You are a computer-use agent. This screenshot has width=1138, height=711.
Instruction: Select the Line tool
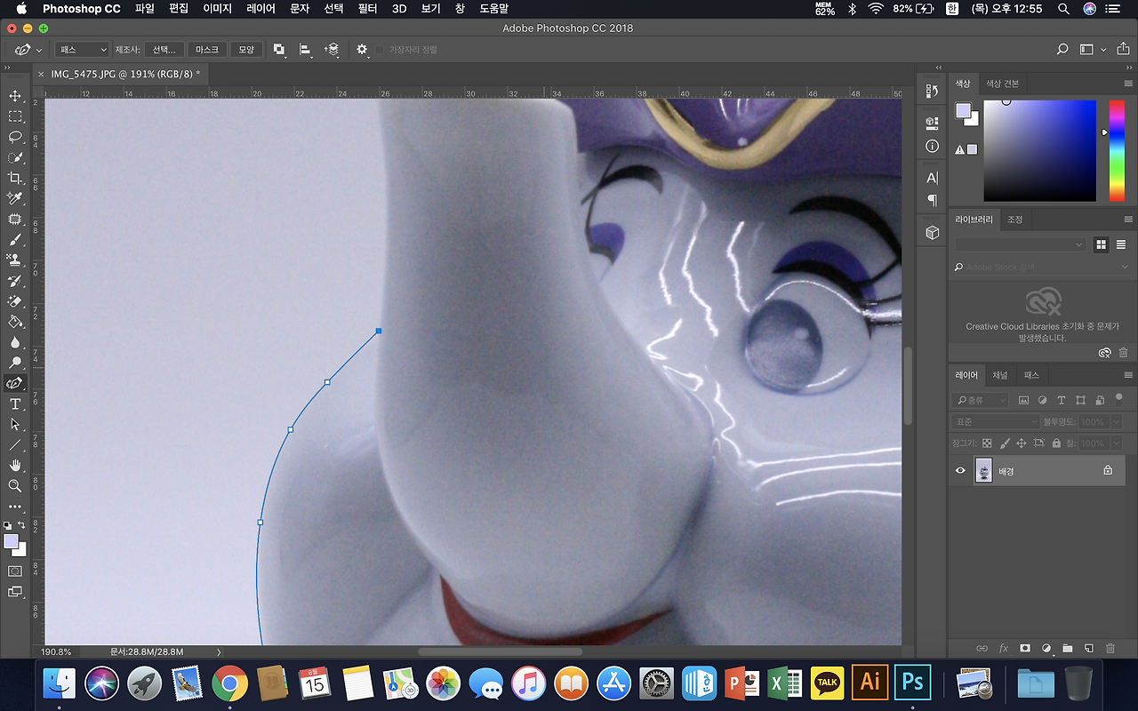[15, 444]
